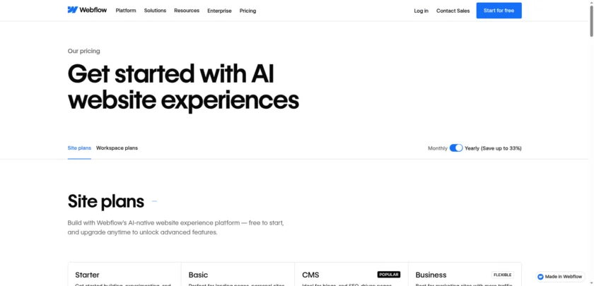Click the scrollbar up arrow
Viewport: 594px width, 286px height.
click(x=590, y=4)
